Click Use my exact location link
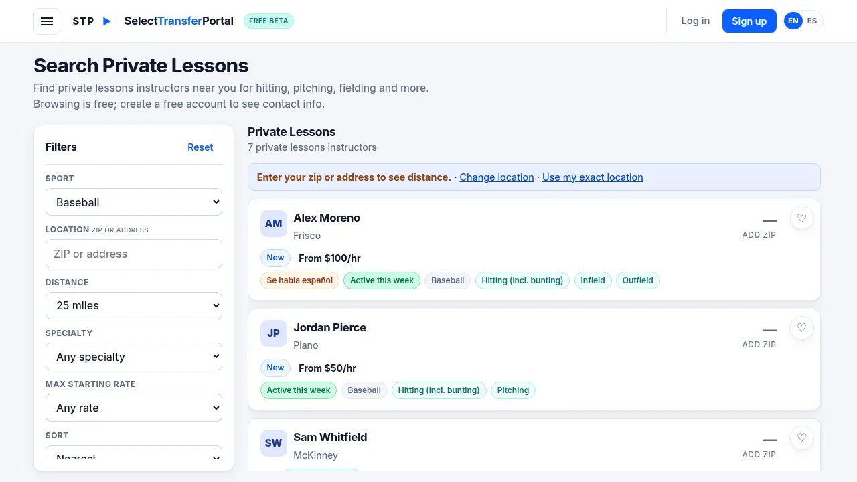The height and width of the screenshot is (482, 857). [593, 177]
